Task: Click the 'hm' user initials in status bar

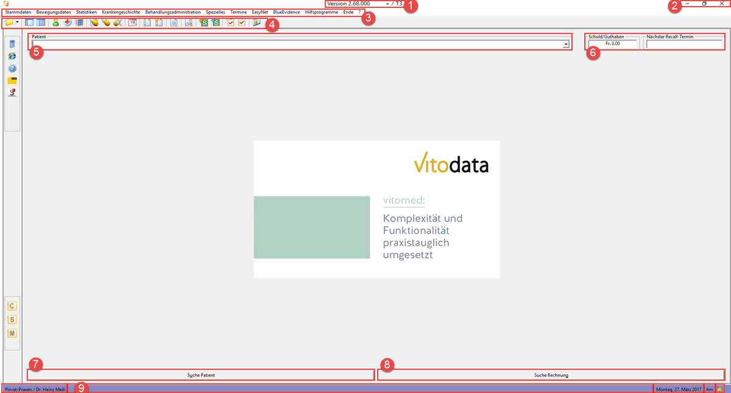Action: (x=710, y=389)
